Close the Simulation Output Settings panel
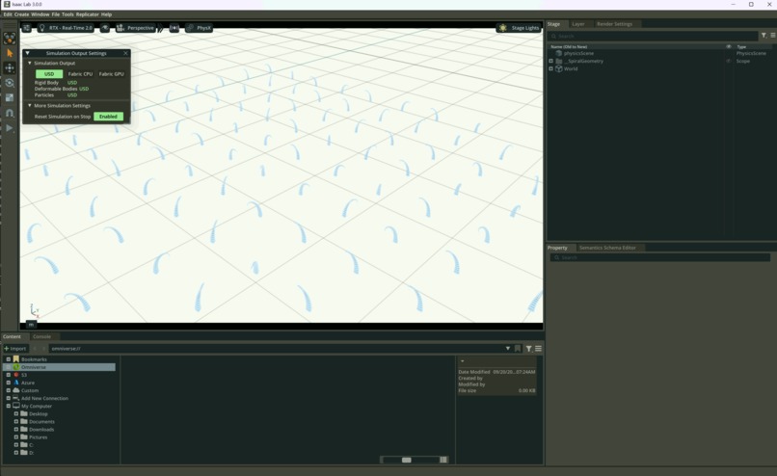 pyautogui.click(x=125, y=53)
